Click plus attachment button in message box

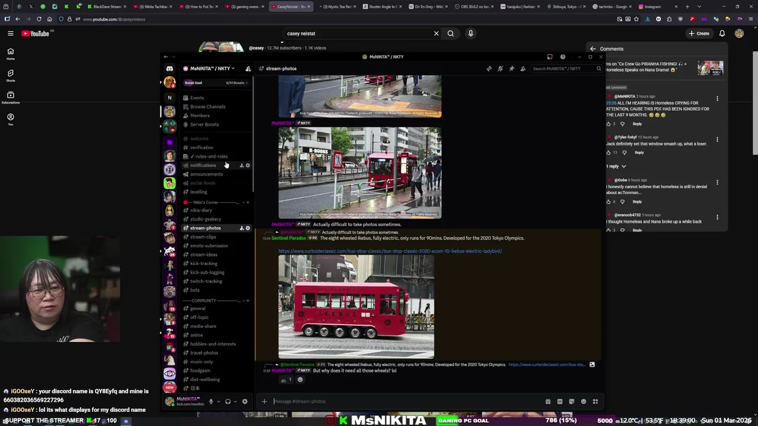click(264, 401)
